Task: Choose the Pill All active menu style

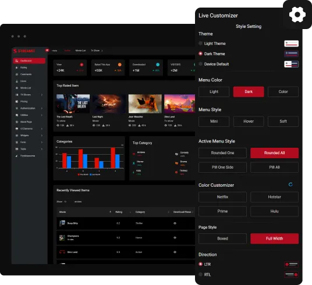Action: [x=274, y=168]
